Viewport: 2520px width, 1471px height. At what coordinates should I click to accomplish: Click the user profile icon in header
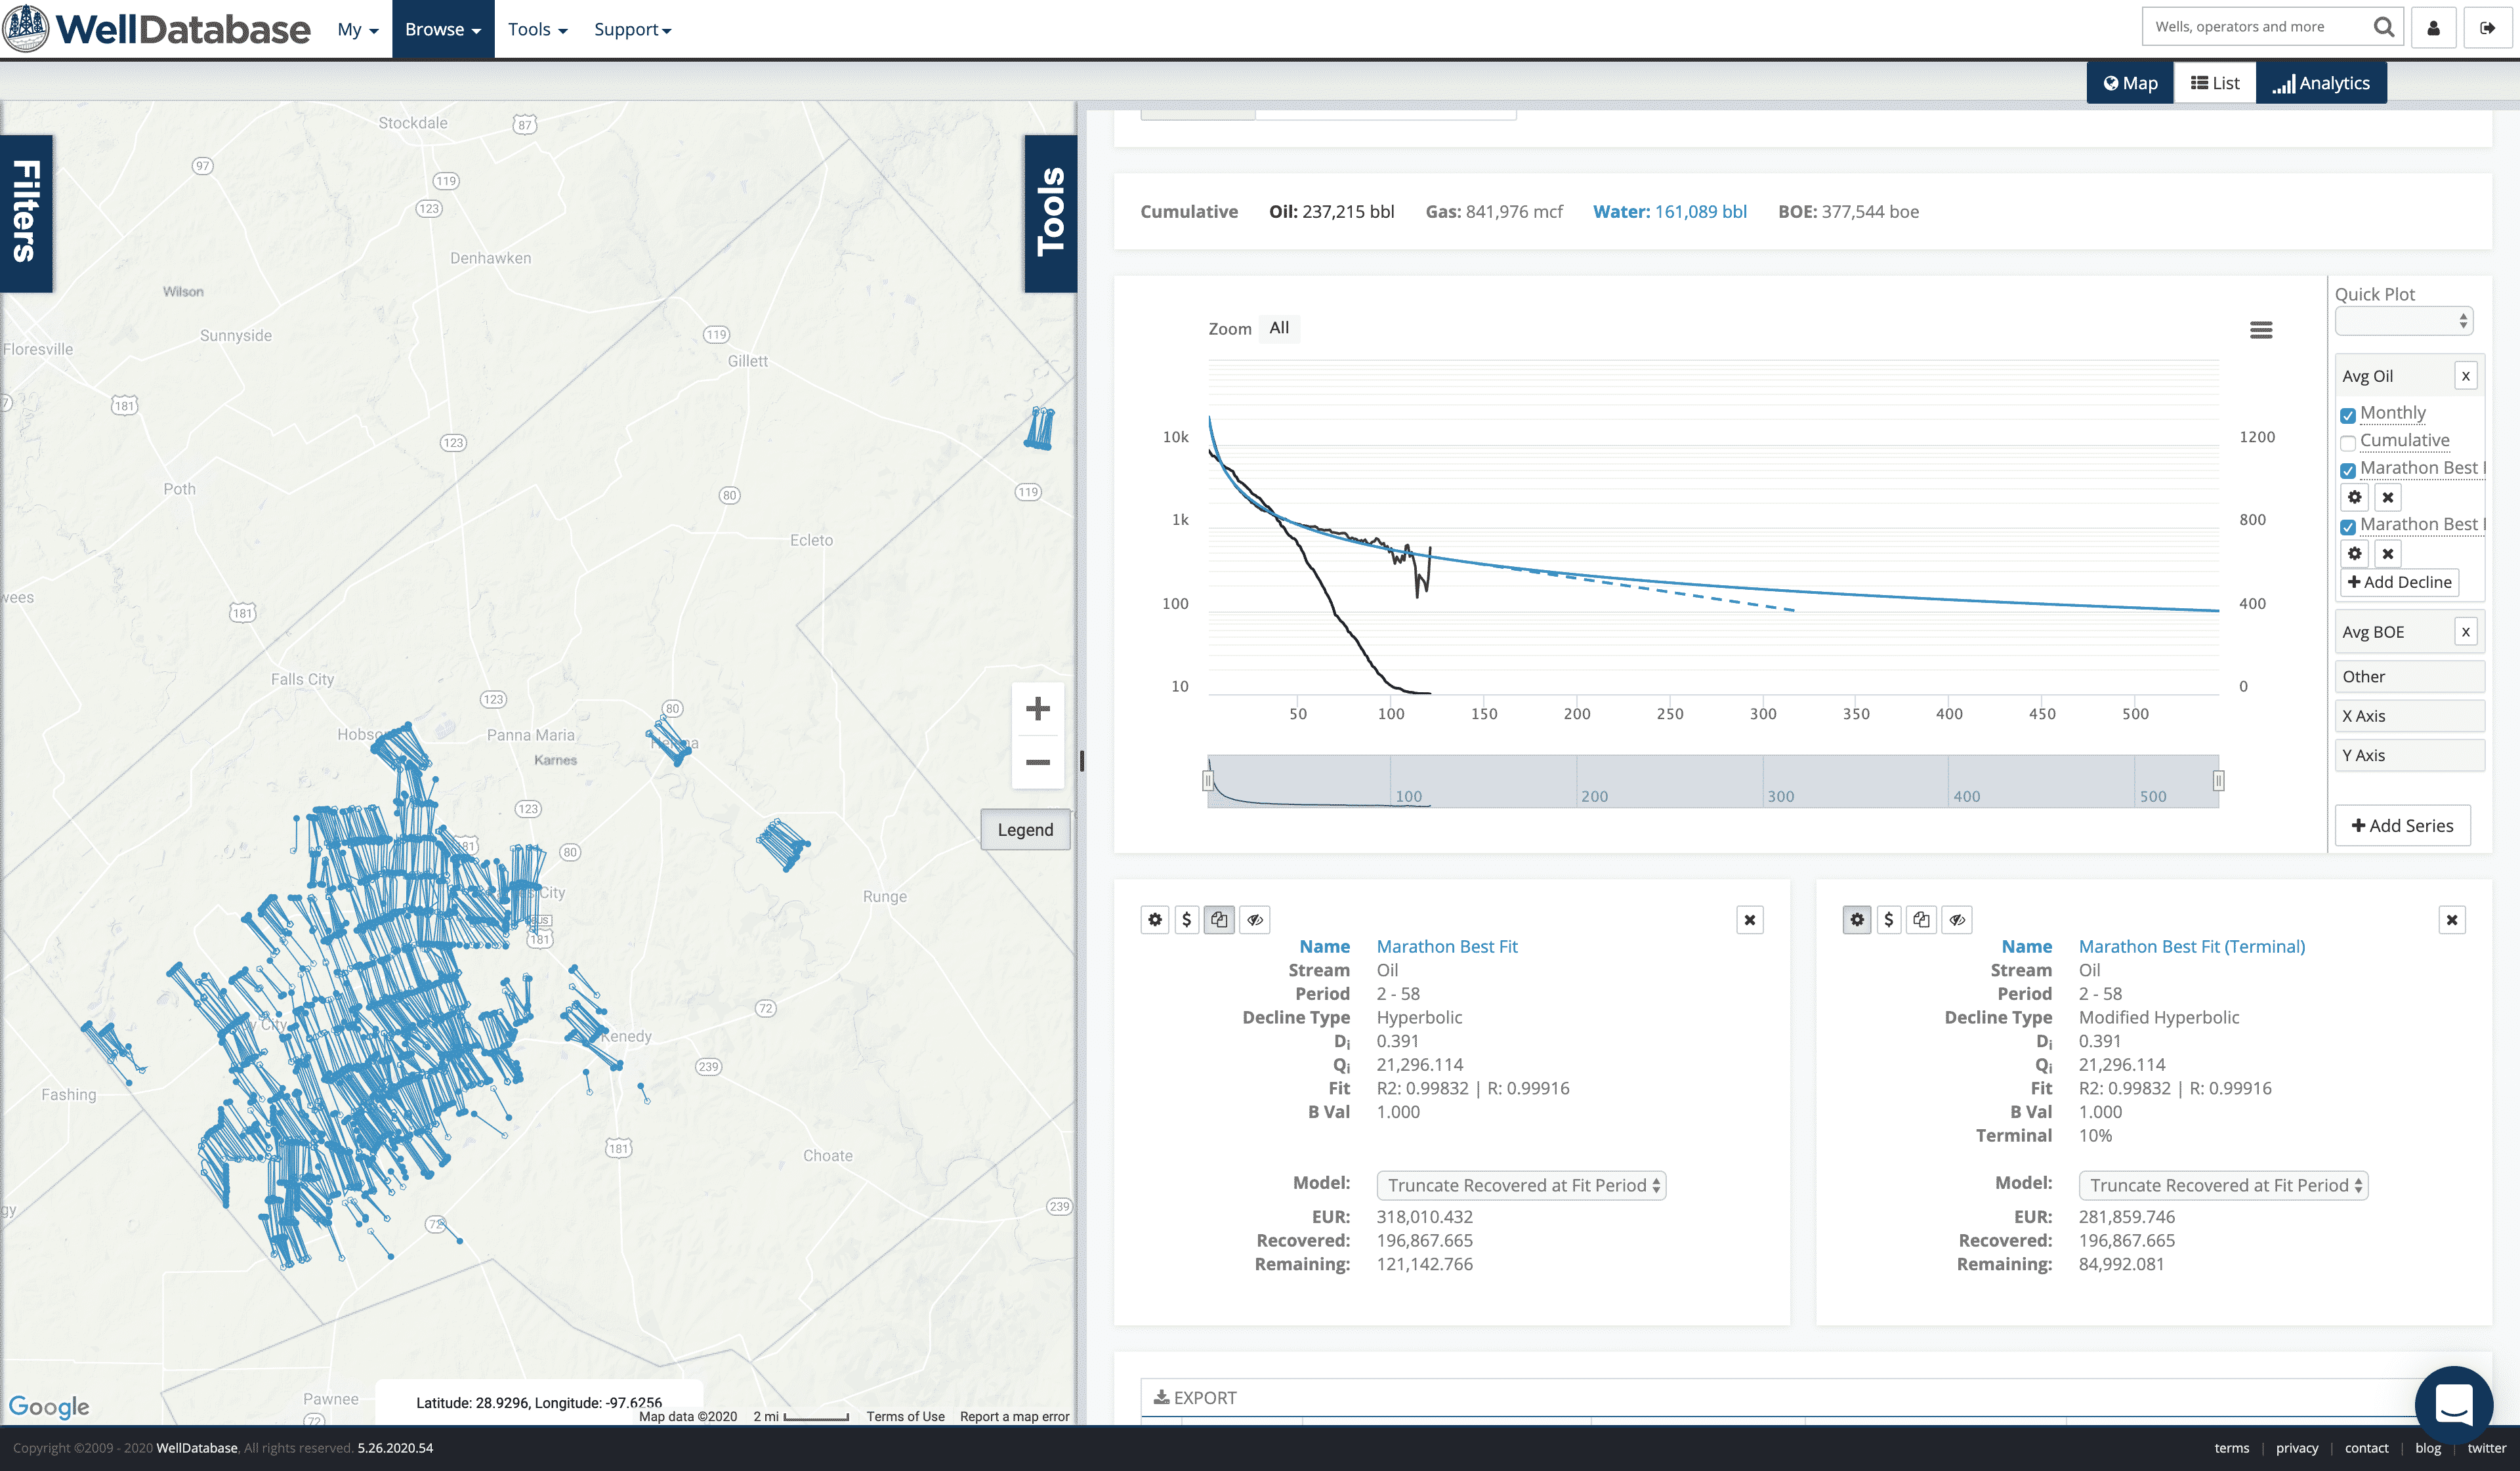(x=2434, y=28)
